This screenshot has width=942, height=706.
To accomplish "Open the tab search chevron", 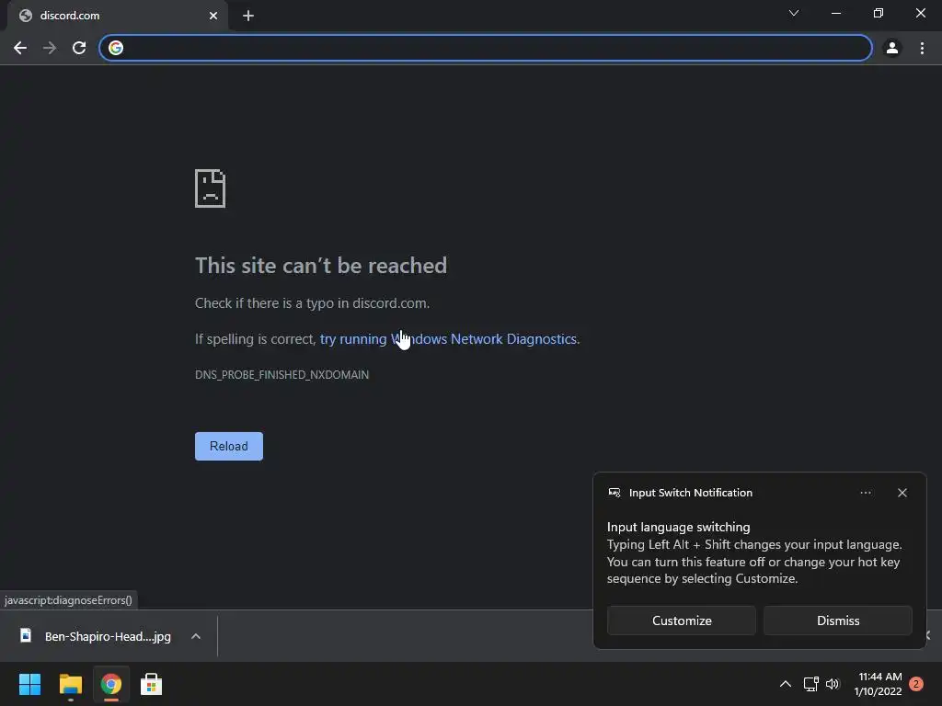I will tap(794, 13).
